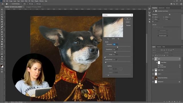This screenshot has width=183, height=103.
Task: Select the Frame tool
Action: click(x=2, y=22)
